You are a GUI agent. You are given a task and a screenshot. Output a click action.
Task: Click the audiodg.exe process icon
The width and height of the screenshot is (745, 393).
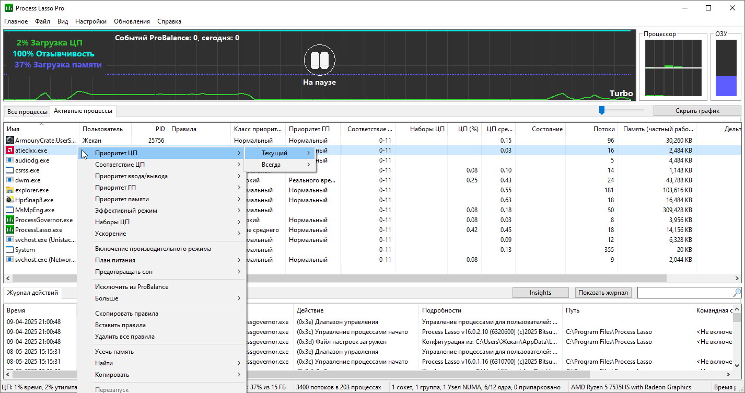pos(10,160)
